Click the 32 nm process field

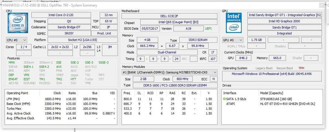point(109,15)
